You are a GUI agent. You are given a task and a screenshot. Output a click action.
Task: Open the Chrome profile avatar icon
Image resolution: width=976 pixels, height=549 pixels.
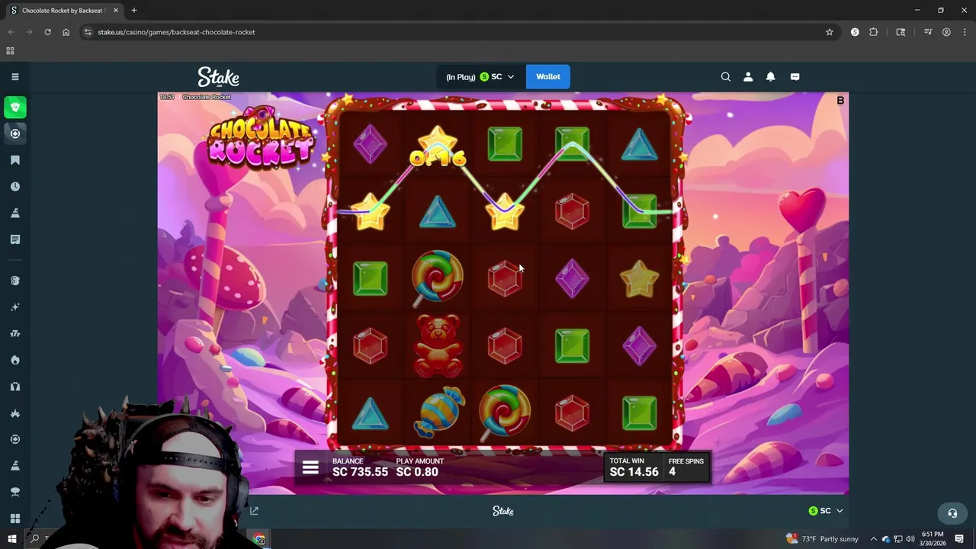pos(946,32)
